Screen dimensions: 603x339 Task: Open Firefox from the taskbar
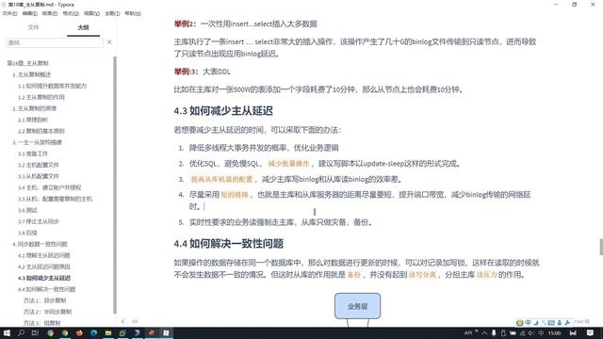point(79,333)
